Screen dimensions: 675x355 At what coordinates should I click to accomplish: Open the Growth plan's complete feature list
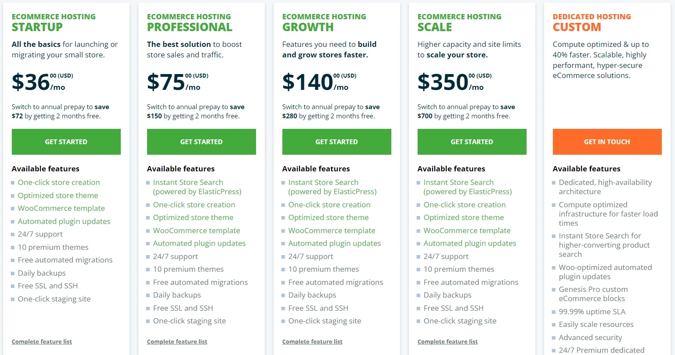pos(312,342)
